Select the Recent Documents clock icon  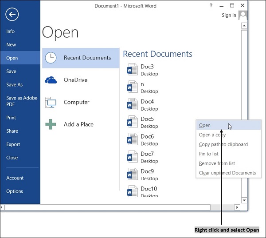tap(51, 58)
